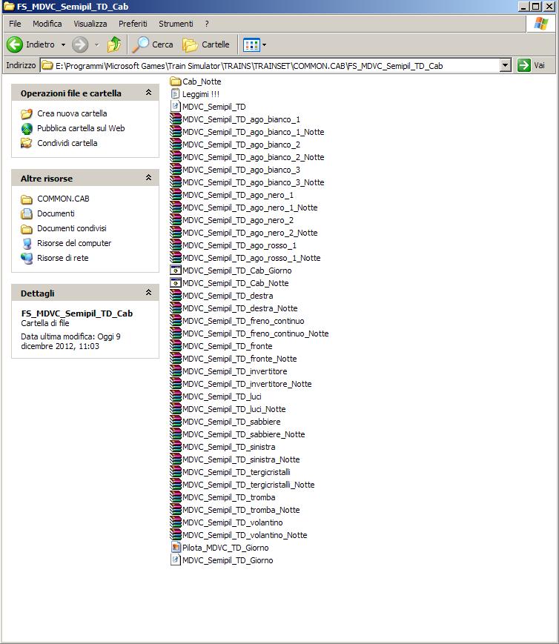The height and width of the screenshot is (644, 559).
Task: Select file name MDVC_Semipil_TD_luci_Notte
Action: coord(234,409)
